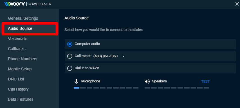The width and height of the screenshot is (240, 108).
Task: Open the Voicemails settings section
Action: pyautogui.click(x=18, y=39)
